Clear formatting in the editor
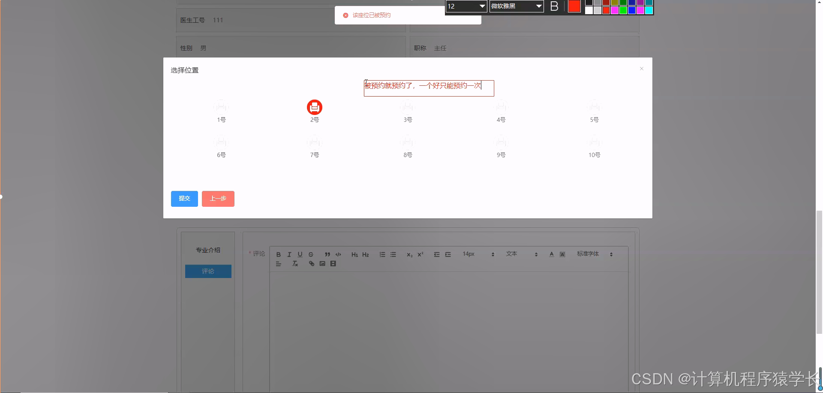Screen dimensions: 823x393 click(x=295, y=264)
